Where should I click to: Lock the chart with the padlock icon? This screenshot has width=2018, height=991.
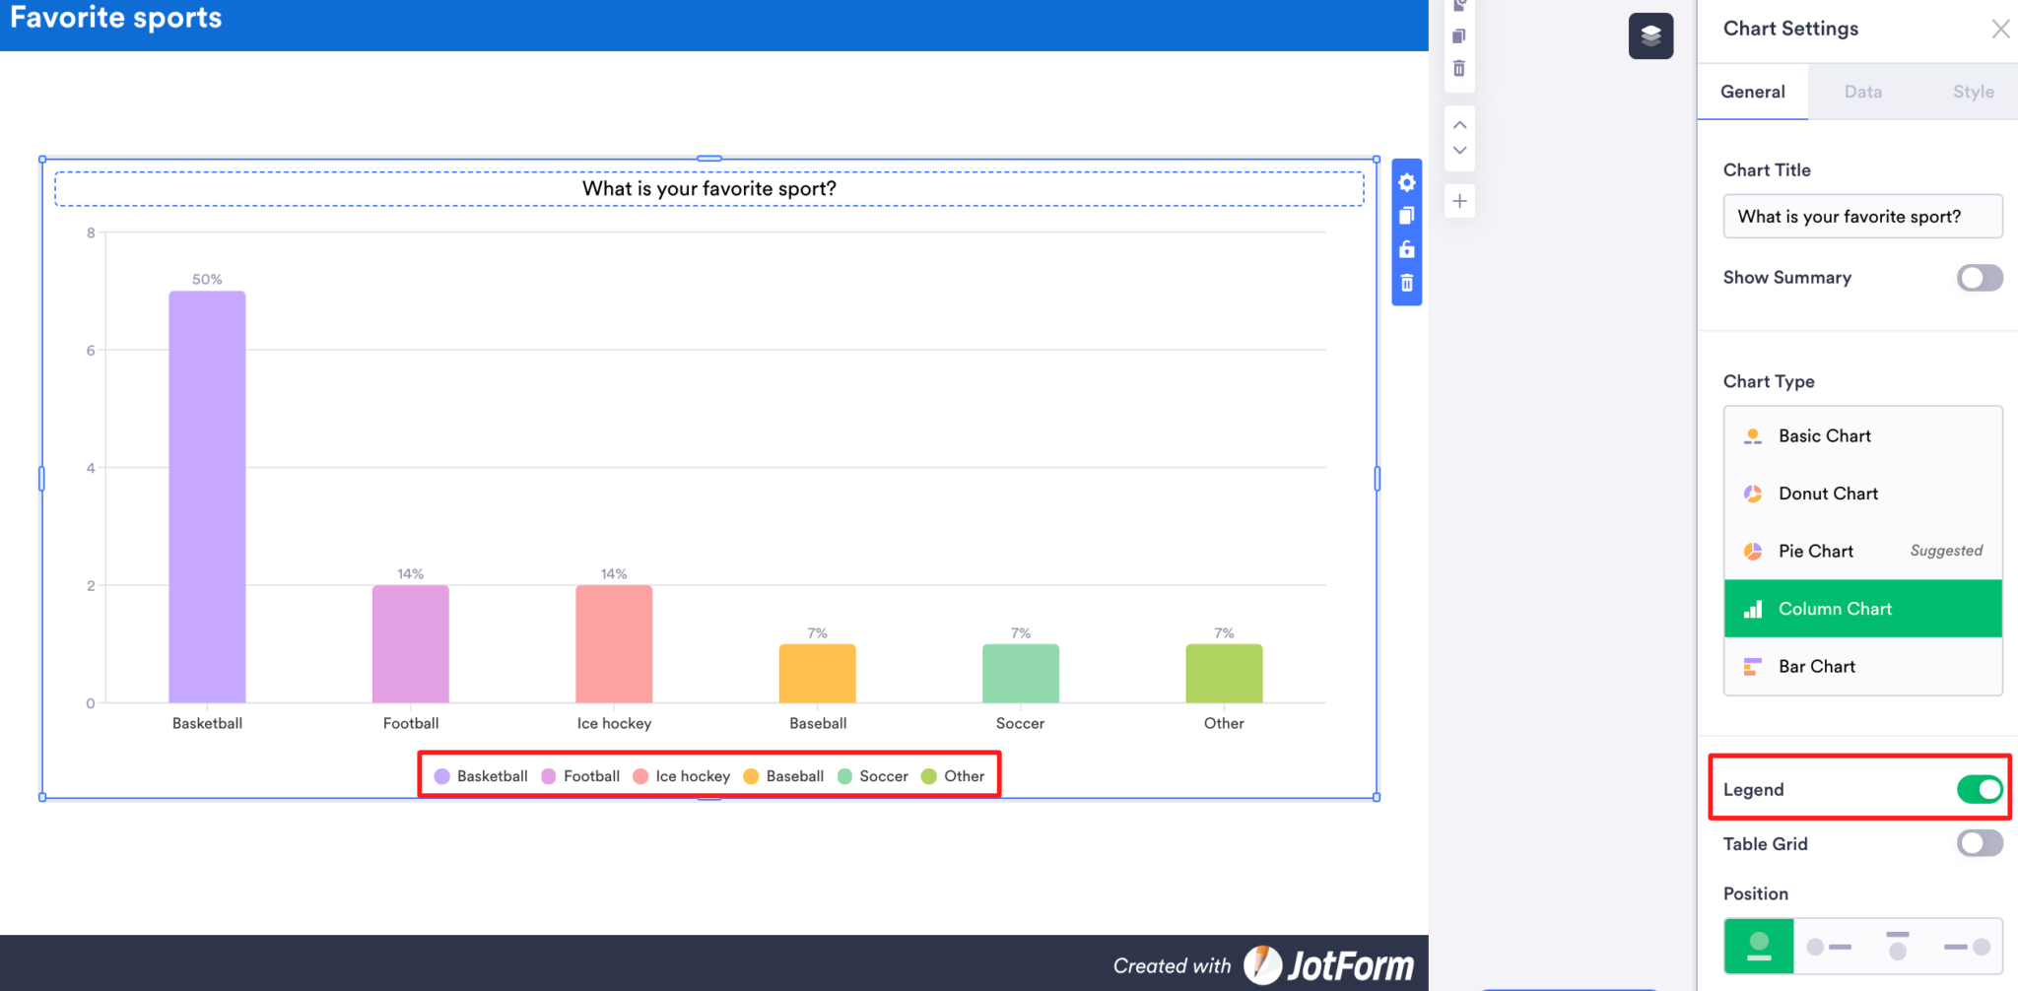click(1407, 249)
